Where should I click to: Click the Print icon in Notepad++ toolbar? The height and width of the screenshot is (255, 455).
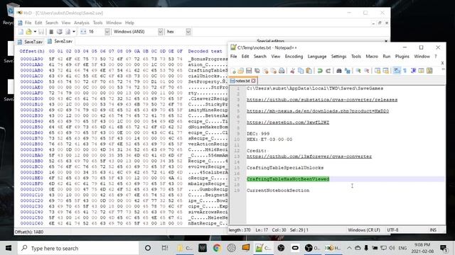coord(282,71)
